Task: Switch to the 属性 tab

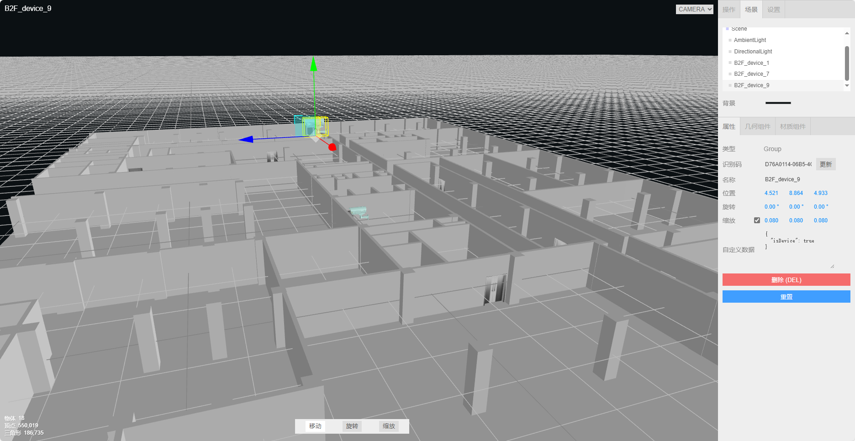Action: click(729, 126)
